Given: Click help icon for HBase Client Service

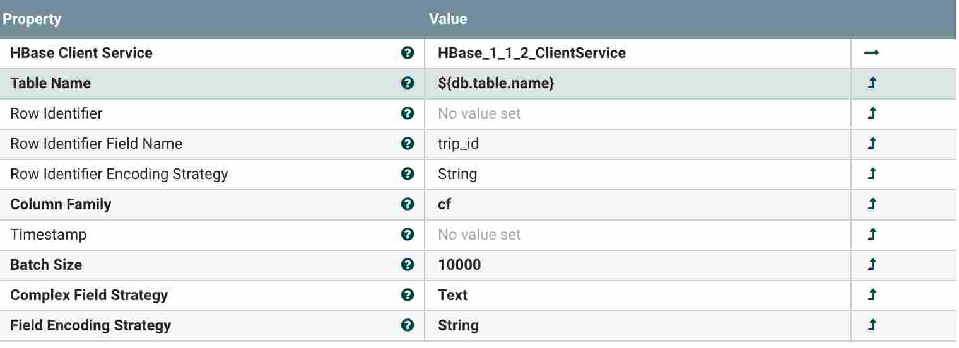Looking at the screenshot, I should (x=408, y=53).
